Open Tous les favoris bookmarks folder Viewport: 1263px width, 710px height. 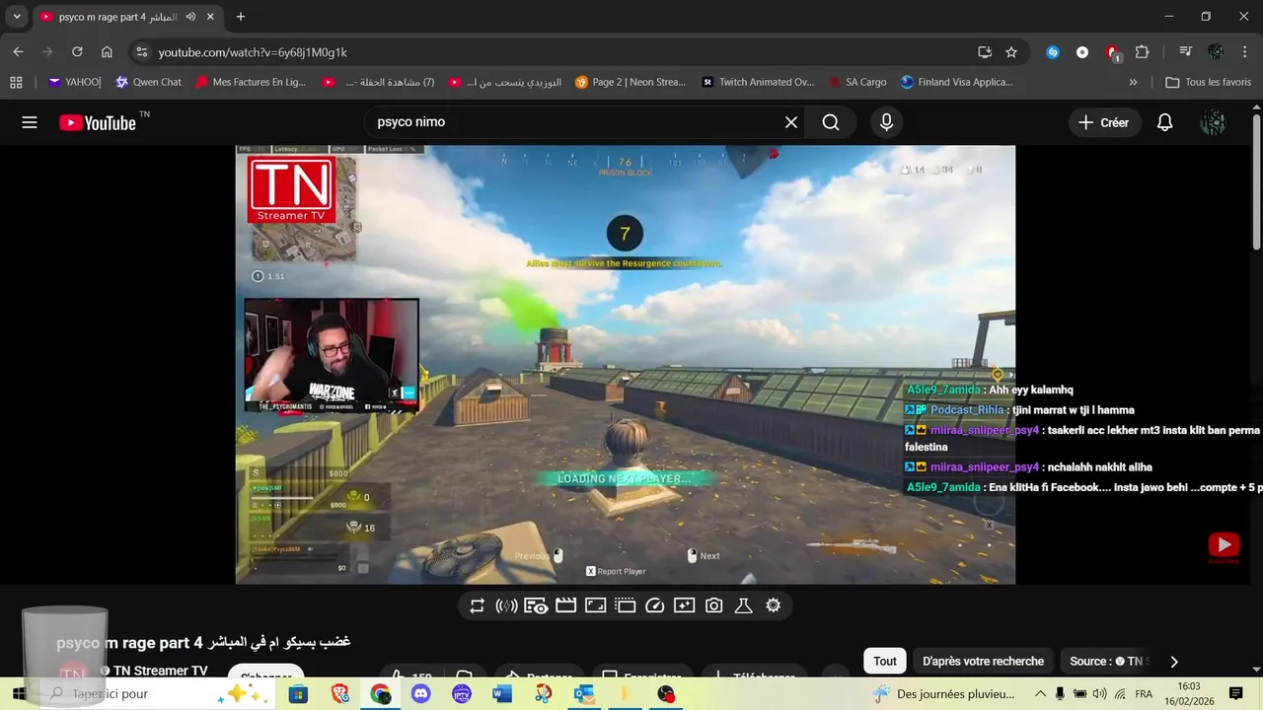1208,82
